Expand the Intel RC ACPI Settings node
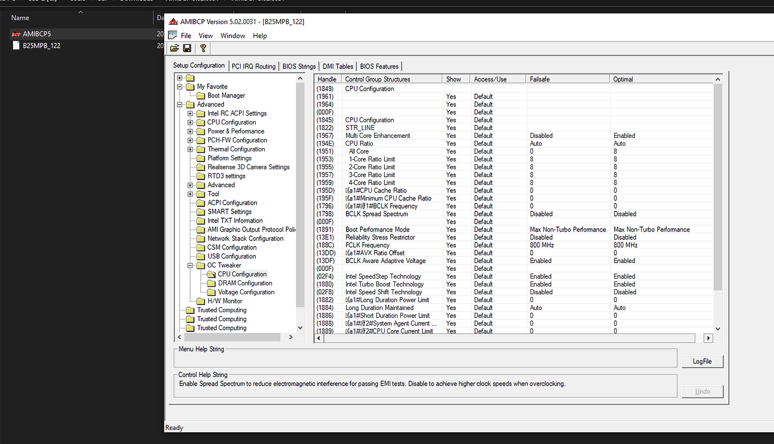The image size is (774, 444). (190, 113)
